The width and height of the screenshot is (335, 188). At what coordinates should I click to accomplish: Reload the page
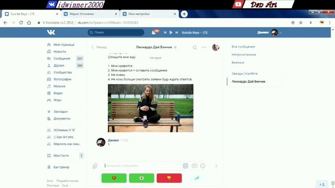click(x=21, y=22)
